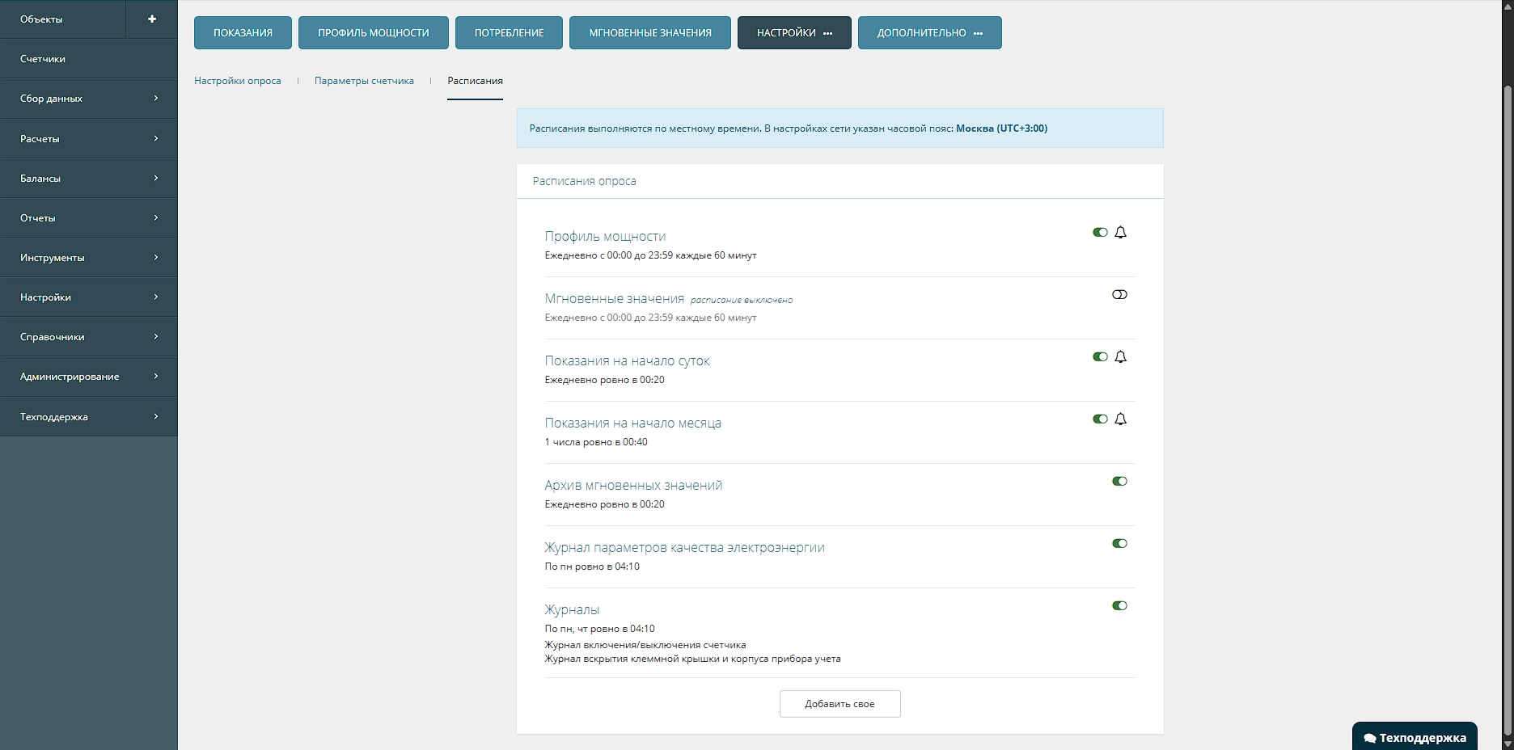Click bell icon for Показания на начало суток

tap(1120, 357)
